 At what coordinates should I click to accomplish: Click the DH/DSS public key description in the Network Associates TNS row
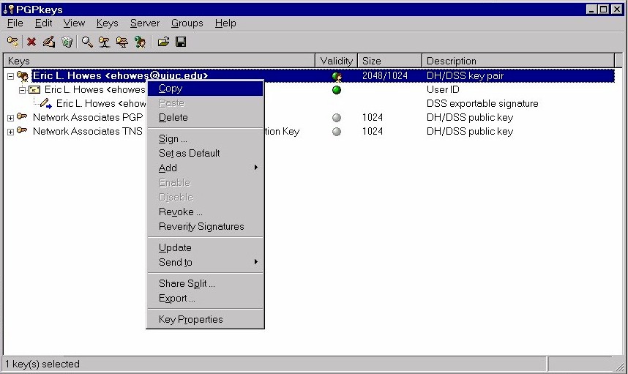click(x=470, y=131)
